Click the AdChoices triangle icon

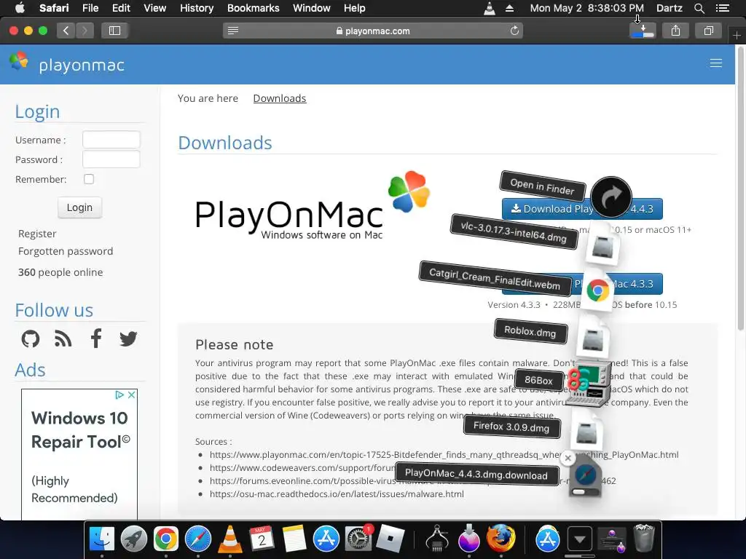119,395
